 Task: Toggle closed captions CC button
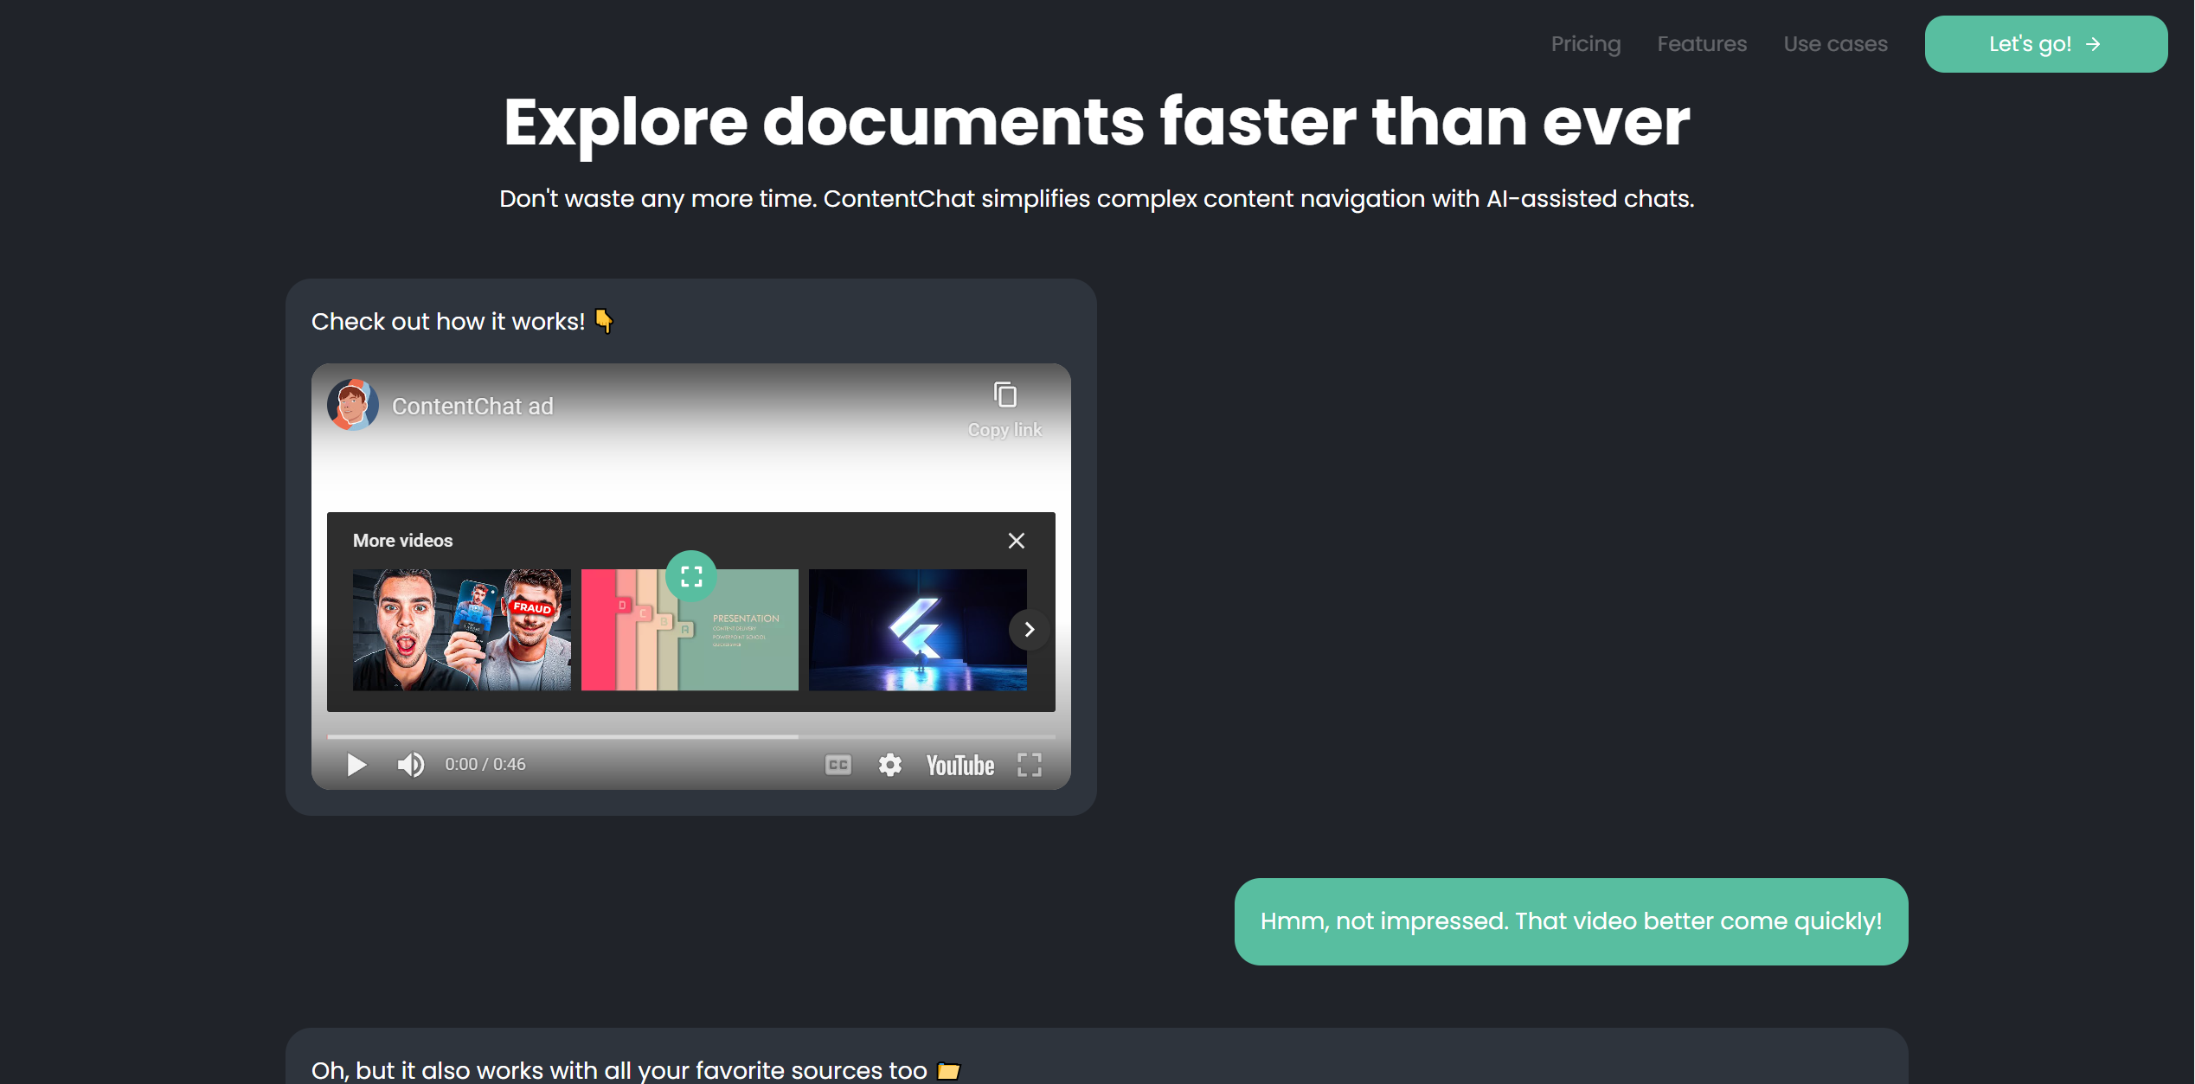coord(838,765)
